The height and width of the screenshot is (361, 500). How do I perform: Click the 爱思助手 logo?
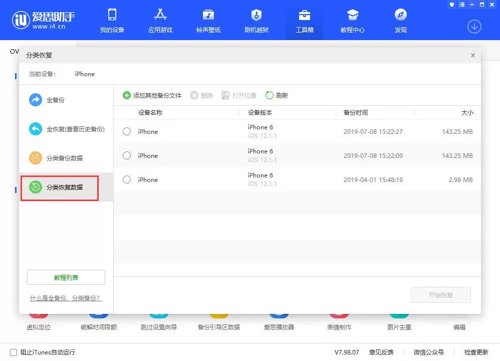(x=44, y=20)
